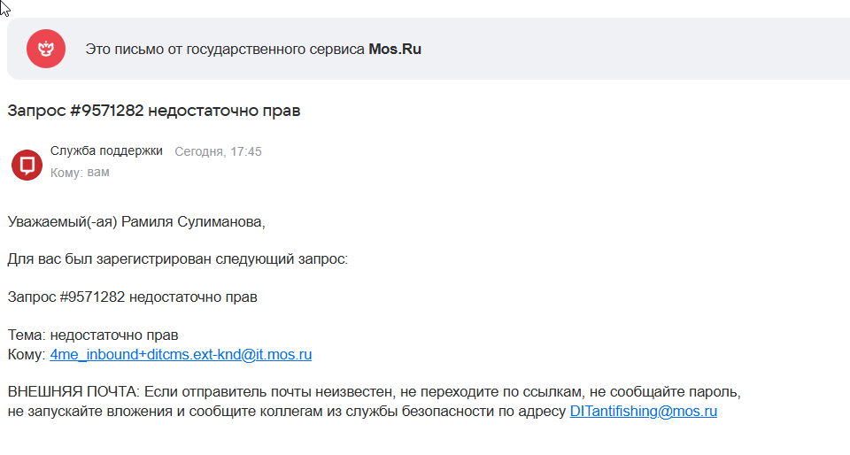850x455 pixels.
Task: Click the line Для вас был зарегистрирован следующий запрос
Action: click(x=177, y=258)
